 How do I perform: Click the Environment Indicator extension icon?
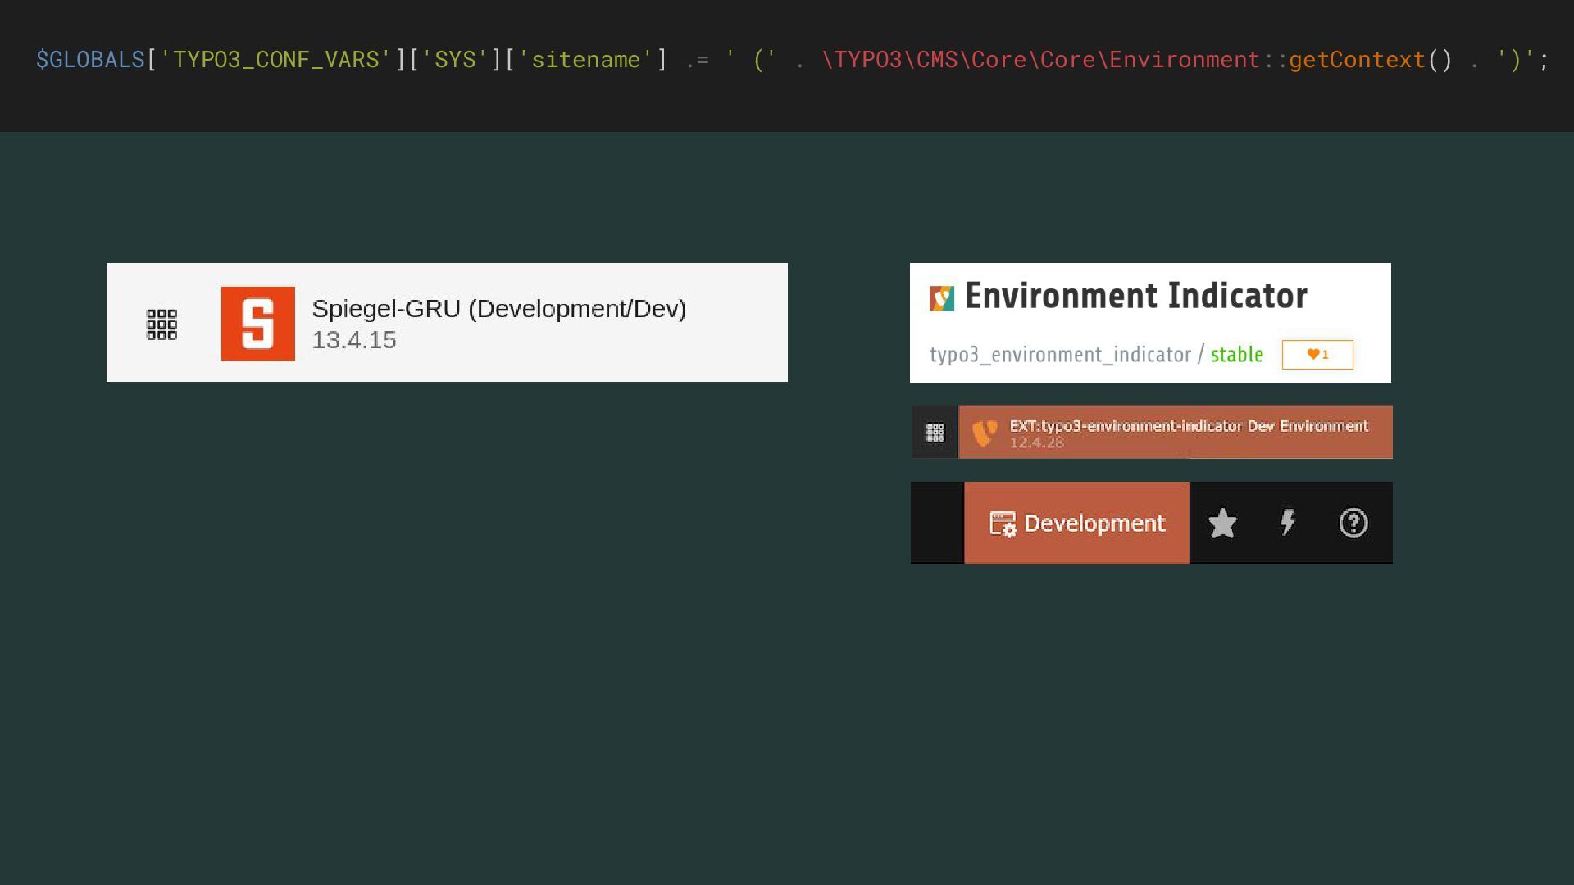click(941, 298)
